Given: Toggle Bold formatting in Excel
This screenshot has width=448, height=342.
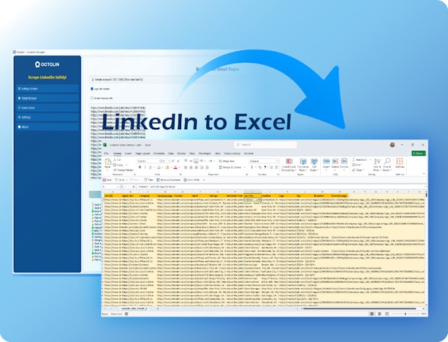Looking at the screenshot, I should [140, 167].
